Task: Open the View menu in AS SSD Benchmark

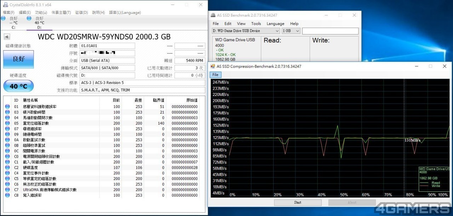Action: click(x=241, y=24)
